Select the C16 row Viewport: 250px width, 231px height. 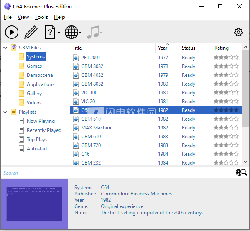156,154
